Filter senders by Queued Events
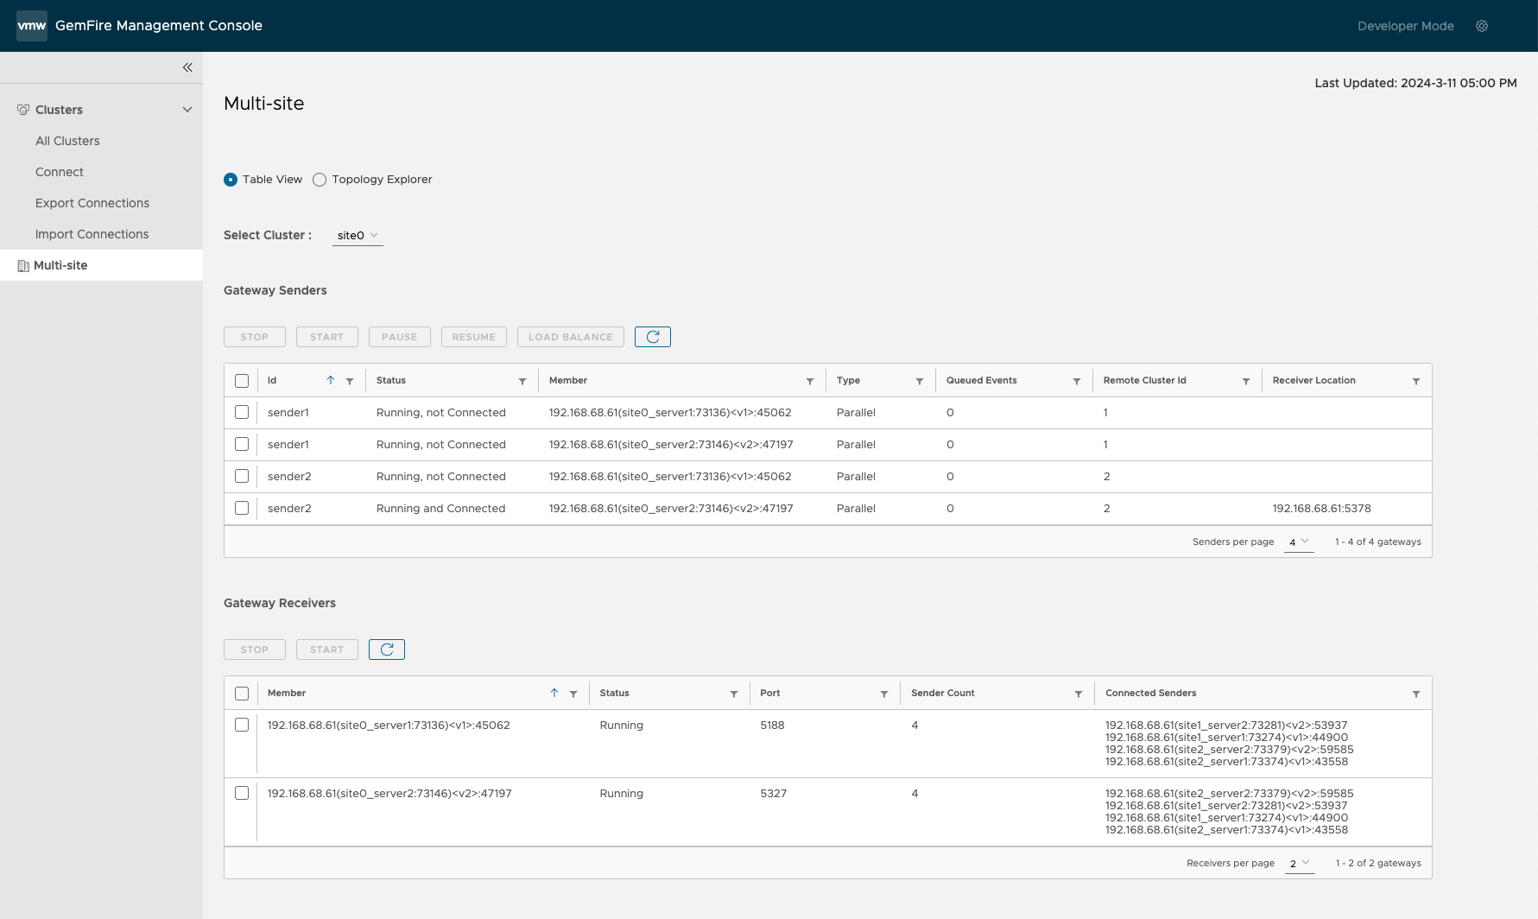Image resolution: width=1538 pixels, height=919 pixels. click(x=1077, y=381)
